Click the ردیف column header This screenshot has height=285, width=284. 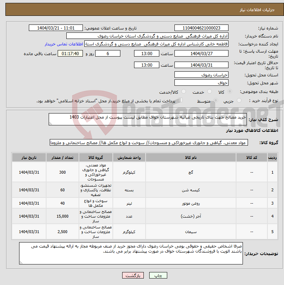click(x=272, y=157)
